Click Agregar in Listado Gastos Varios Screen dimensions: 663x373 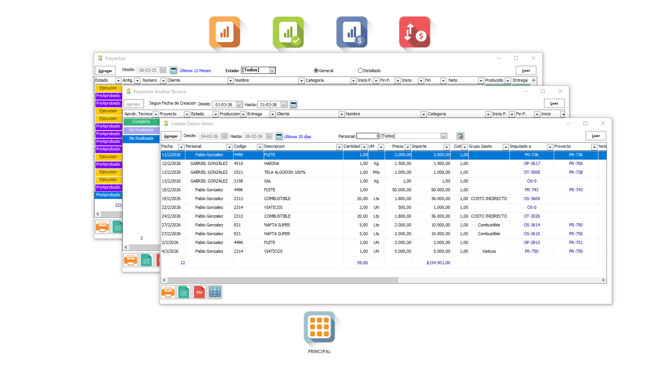pyautogui.click(x=171, y=136)
